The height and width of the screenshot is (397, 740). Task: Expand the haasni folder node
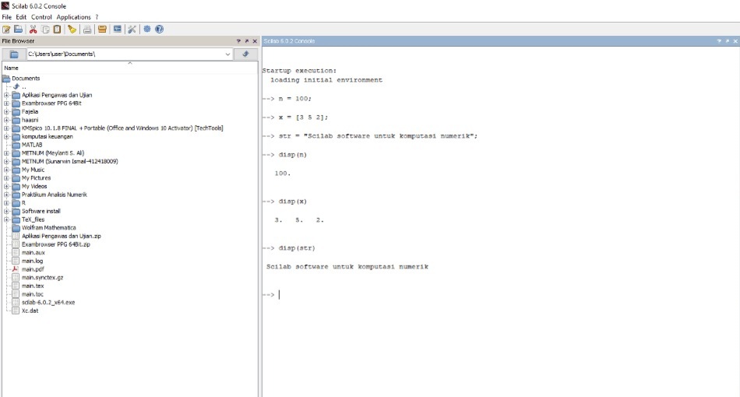click(6, 120)
